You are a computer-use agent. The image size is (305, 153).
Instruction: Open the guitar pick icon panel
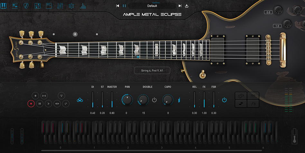(x=26, y=6)
